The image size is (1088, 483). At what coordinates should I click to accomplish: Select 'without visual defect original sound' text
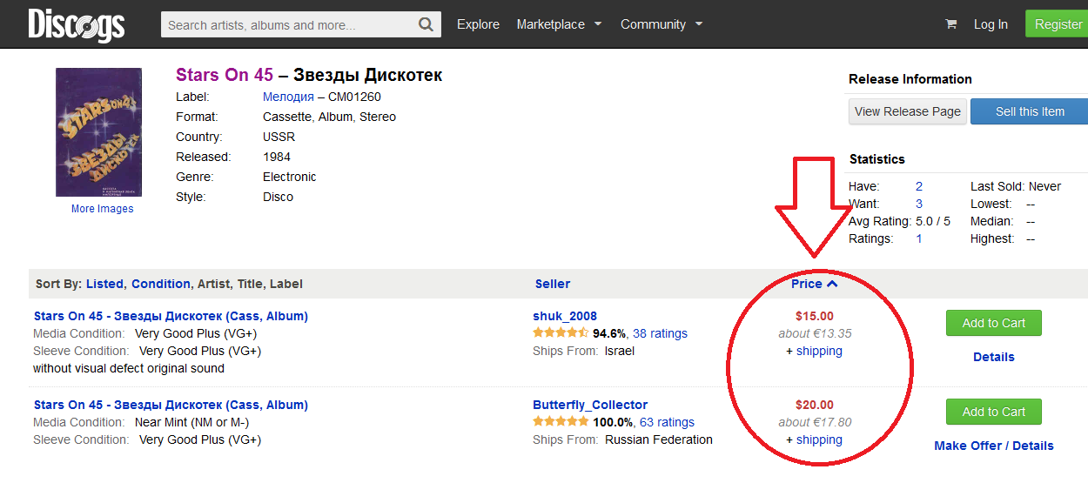pos(129,368)
